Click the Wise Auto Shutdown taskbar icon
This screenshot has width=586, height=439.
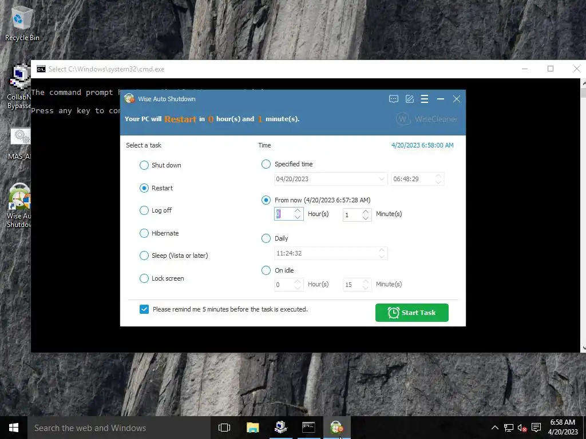(336, 428)
